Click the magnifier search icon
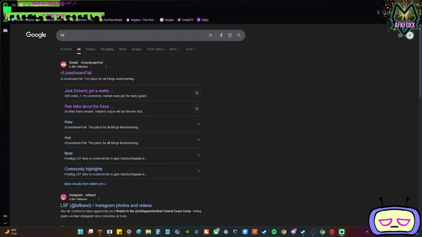The width and height of the screenshot is (422, 237). pos(239,35)
